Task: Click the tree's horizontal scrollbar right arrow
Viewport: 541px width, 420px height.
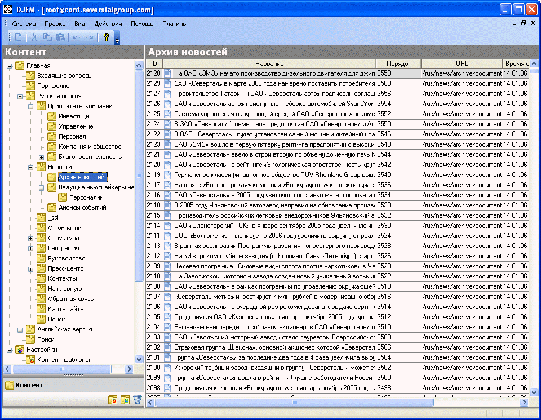Action: click(130, 369)
